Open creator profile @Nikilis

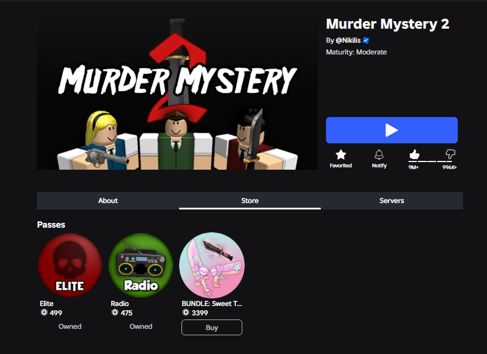coord(348,40)
